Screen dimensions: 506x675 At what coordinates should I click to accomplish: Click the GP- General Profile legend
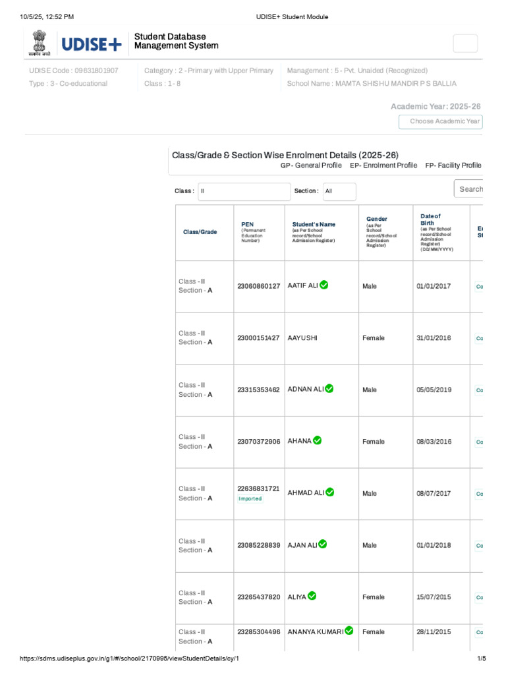pos(311,165)
